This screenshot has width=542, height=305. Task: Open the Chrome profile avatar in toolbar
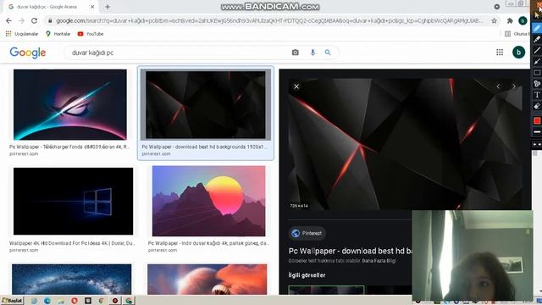point(523,20)
